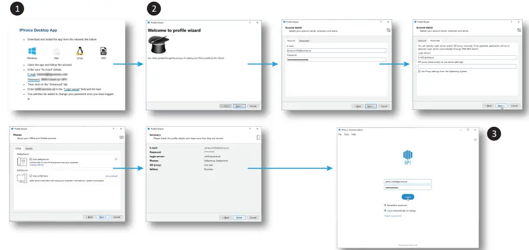This screenshot has height=250, width=529.
Task: Click the IPVoice logo in the login window
Action: 407,157
